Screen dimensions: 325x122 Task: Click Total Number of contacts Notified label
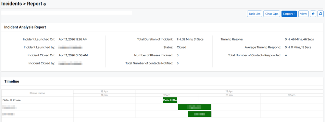coord(149,63)
